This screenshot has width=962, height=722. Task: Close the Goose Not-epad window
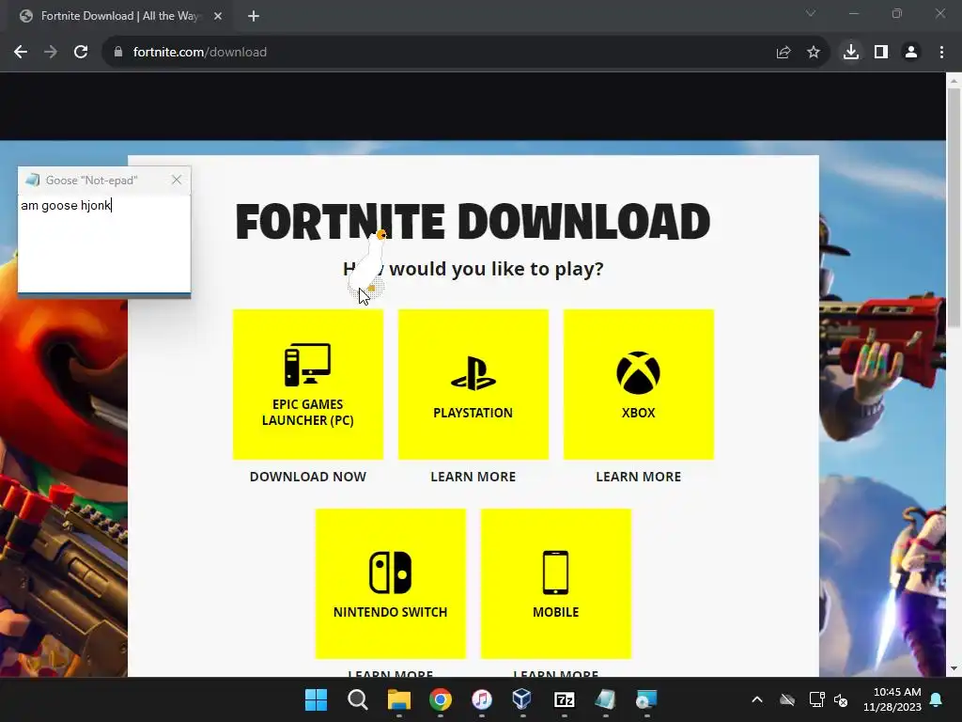coord(177,180)
